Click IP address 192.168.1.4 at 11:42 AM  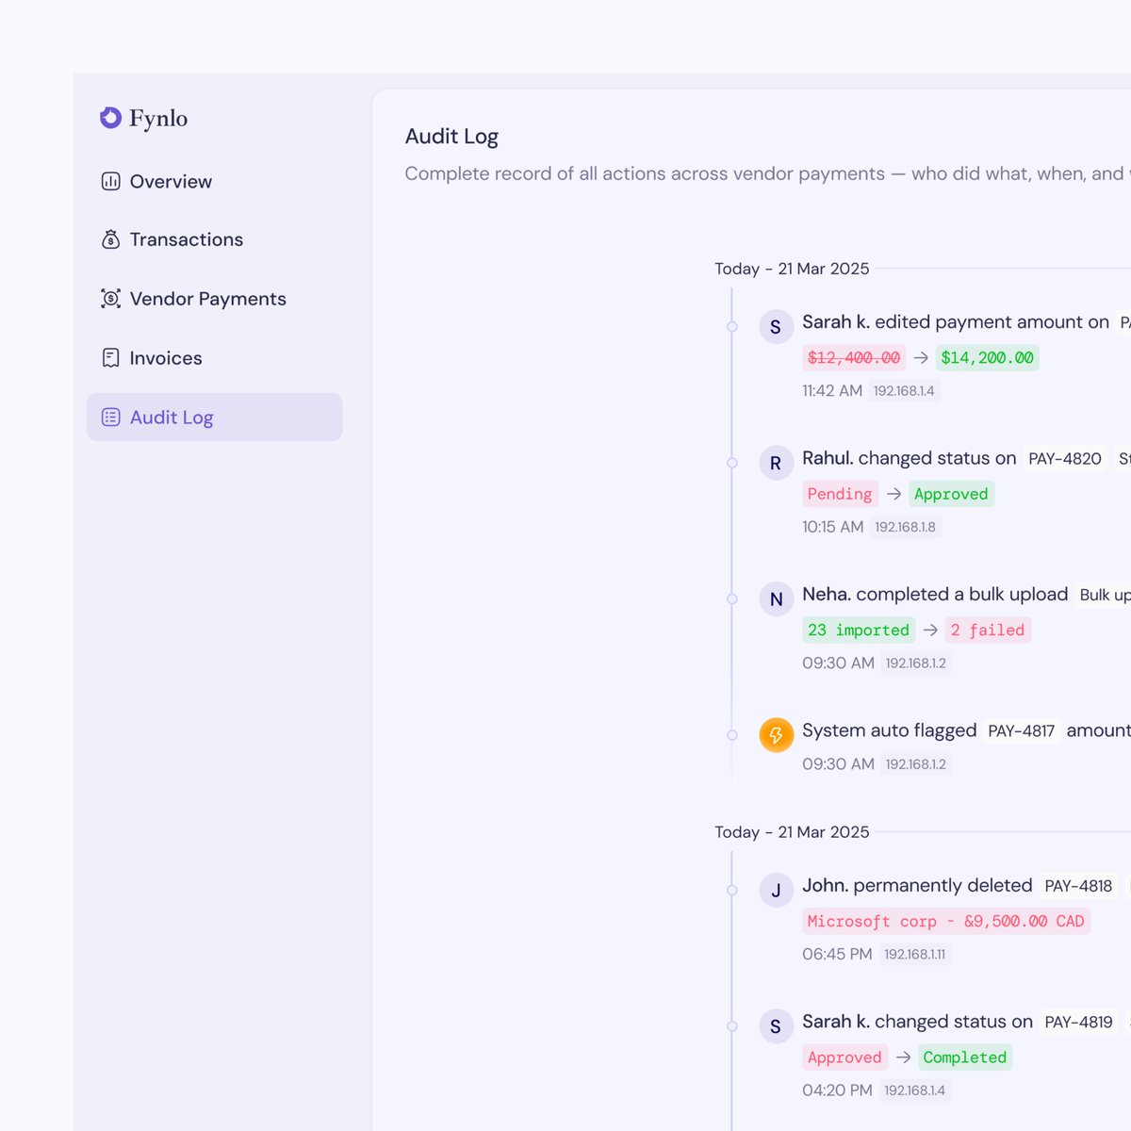coord(904,391)
